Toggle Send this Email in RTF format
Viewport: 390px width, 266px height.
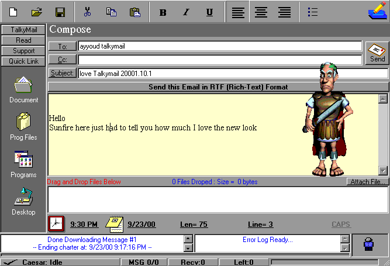point(218,87)
